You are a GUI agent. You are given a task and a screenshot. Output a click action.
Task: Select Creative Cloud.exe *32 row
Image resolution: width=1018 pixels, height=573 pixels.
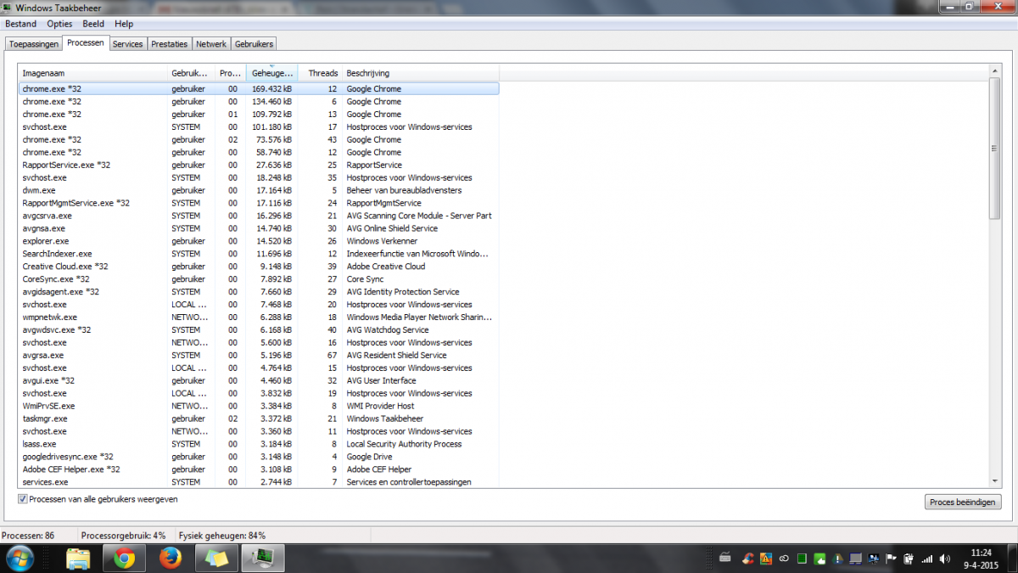[259, 267]
